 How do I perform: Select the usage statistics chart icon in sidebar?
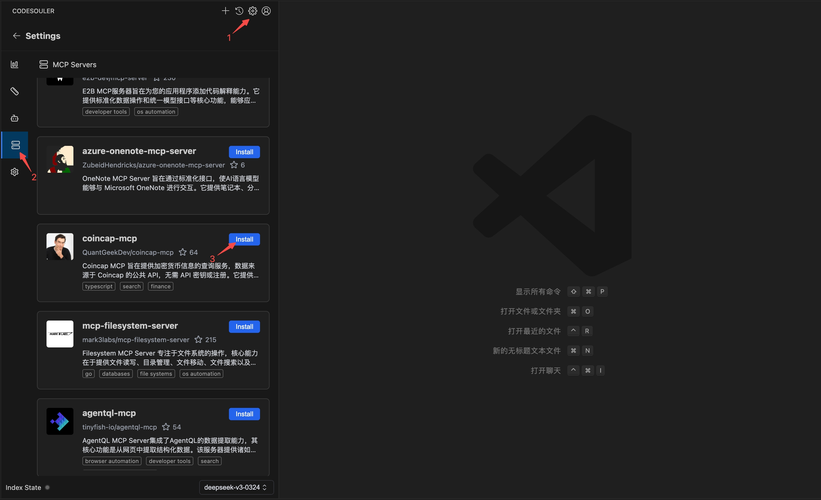(14, 64)
